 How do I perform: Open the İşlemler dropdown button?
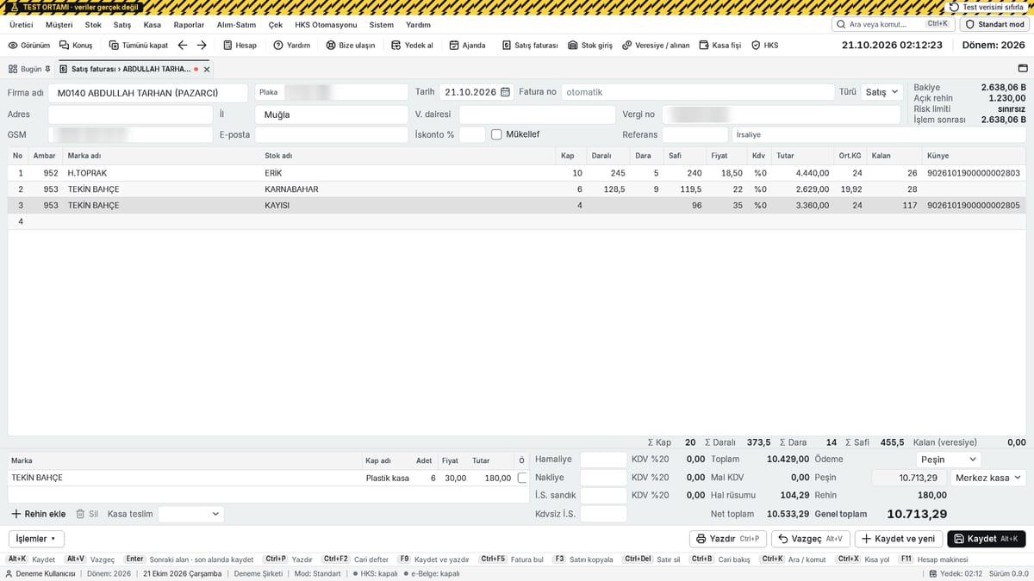[x=36, y=539]
